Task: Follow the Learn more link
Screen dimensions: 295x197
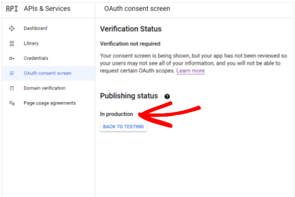Action: coord(190,71)
